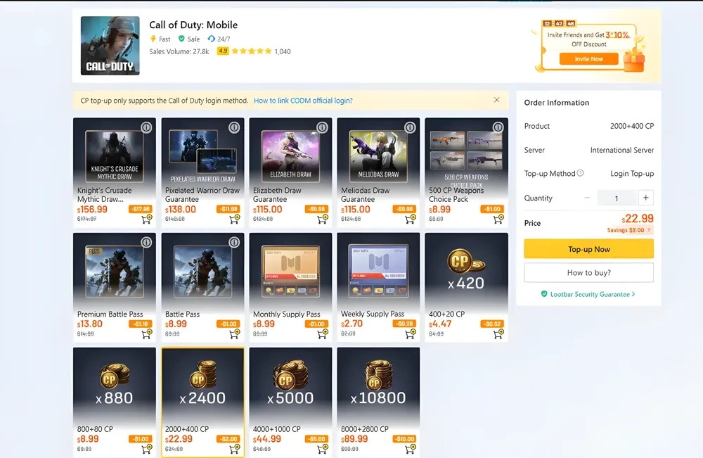The height and width of the screenshot is (458, 703).
Task: Click the quantity input field
Action: pos(617,198)
